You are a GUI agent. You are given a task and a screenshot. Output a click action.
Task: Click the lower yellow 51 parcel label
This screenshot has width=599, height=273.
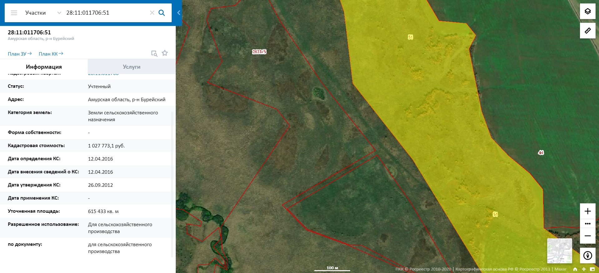pos(495,214)
